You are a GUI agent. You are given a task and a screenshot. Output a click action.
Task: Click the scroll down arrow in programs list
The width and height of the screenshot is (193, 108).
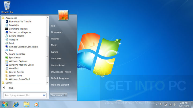click(x=47, y=83)
